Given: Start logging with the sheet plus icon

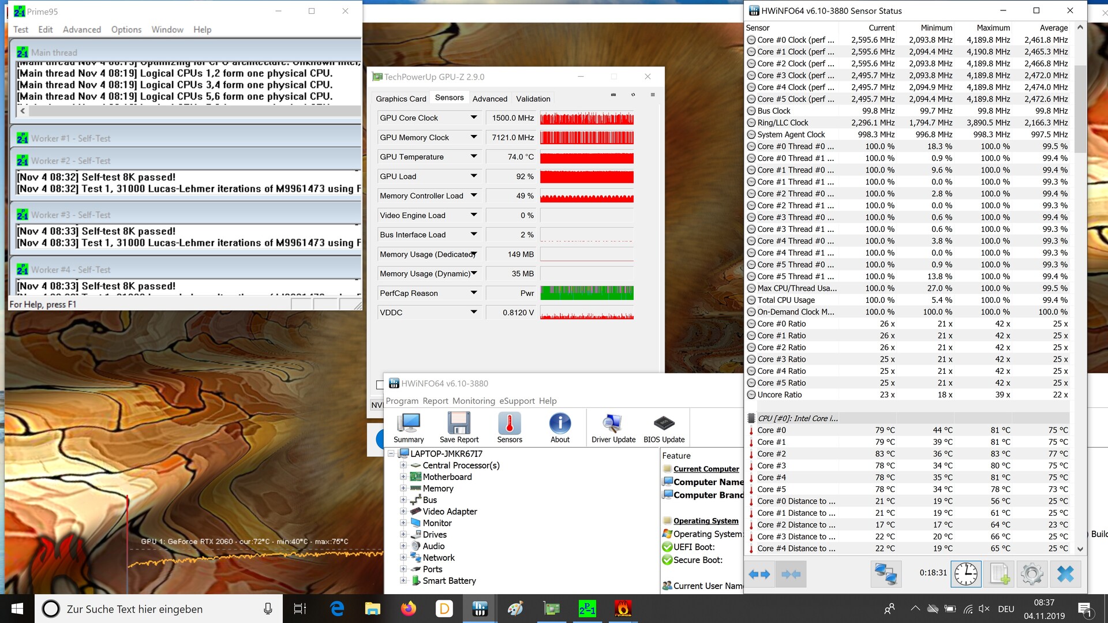Looking at the screenshot, I should tap(1000, 574).
